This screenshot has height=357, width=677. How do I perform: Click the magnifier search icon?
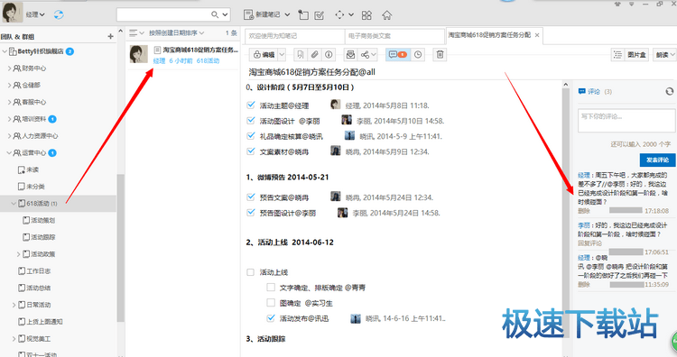(215, 14)
